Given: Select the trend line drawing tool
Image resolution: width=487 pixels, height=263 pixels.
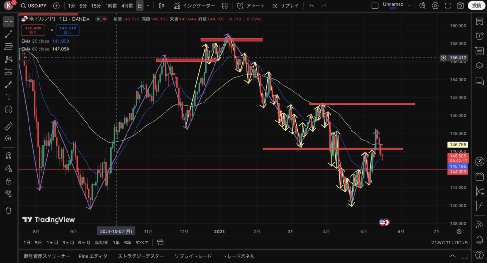Looking at the screenshot, I should click(x=9, y=34).
